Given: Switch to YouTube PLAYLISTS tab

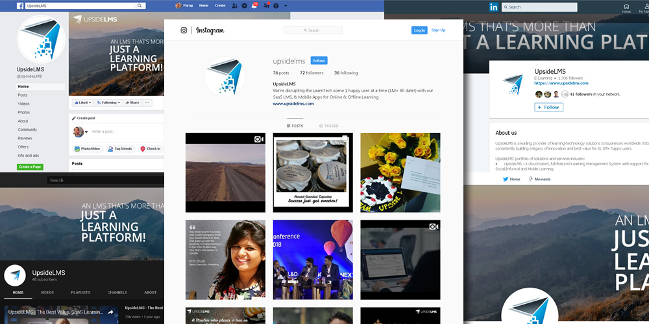Looking at the screenshot, I should [x=80, y=292].
